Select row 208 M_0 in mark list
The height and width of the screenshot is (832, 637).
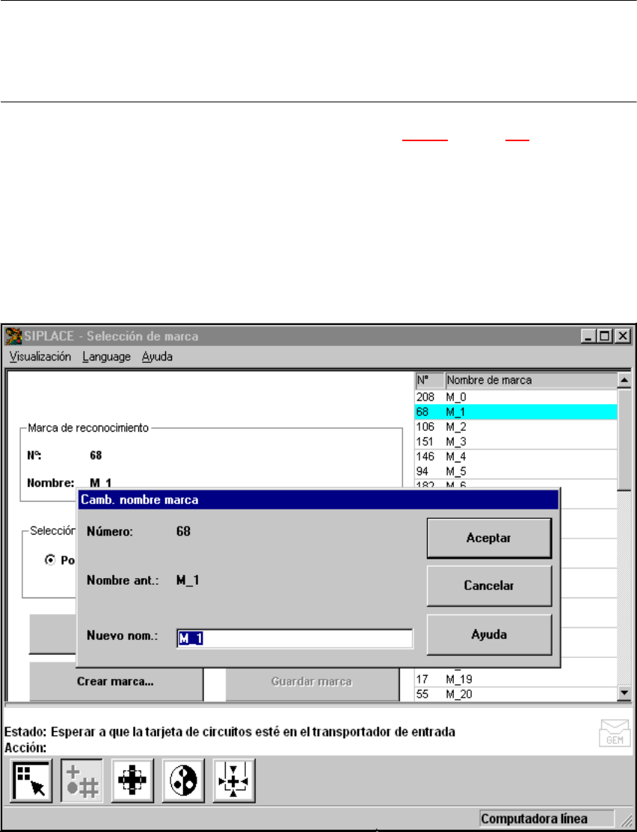coord(516,397)
